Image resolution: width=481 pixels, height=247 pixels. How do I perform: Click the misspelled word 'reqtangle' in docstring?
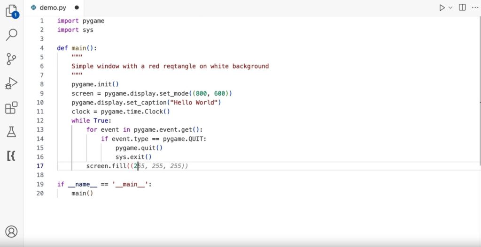pyautogui.click(x=179, y=66)
